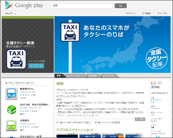Click the 説明 section heading
This screenshot has width=173, height=138.
60,84
